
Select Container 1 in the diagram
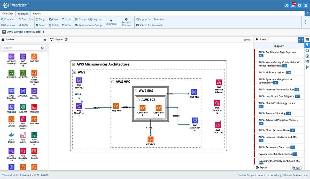[x=143, y=108]
